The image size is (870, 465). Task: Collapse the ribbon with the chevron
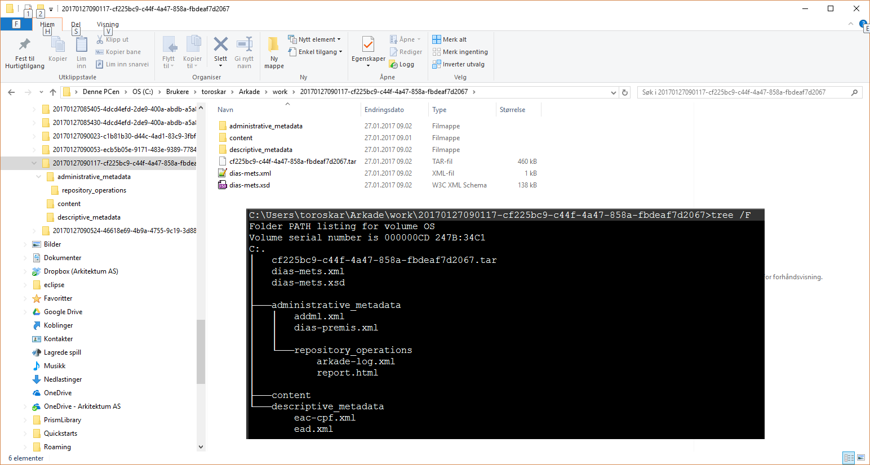click(x=851, y=24)
